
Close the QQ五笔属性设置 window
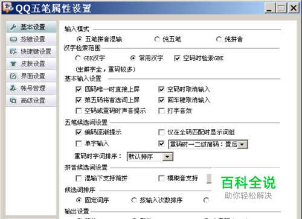(x=294, y=8)
